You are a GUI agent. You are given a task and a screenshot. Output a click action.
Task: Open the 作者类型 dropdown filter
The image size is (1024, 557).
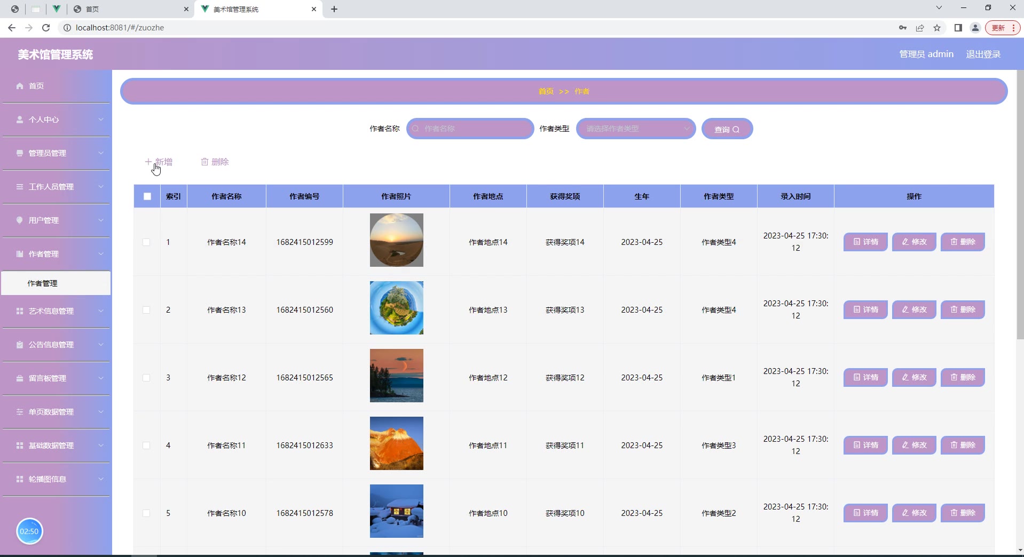635,129
